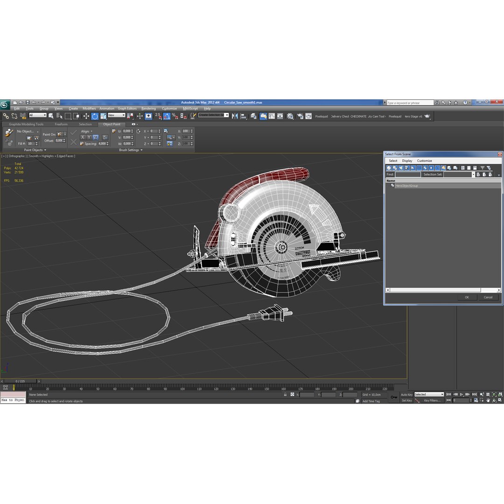Click the Edit Named Selection Sets icon
Viewport: 504px width, 504px height.
coord(193,116)
